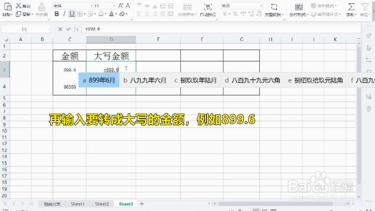Switch to Sheet1 tab

(x=77, y=204)
